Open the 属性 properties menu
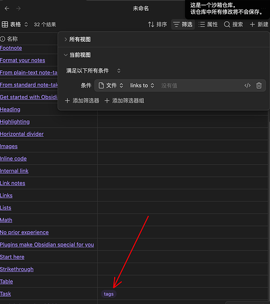The image size is (270, 304). (x=208, y=24)
